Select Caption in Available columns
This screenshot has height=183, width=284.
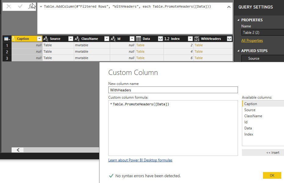(263, 104)
